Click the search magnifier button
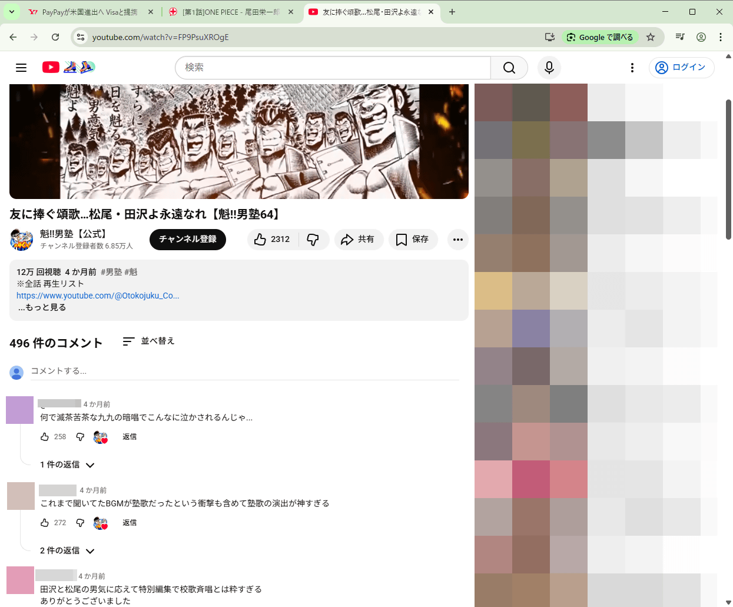The width and height of the screenshot is (733, 607). 509,68
